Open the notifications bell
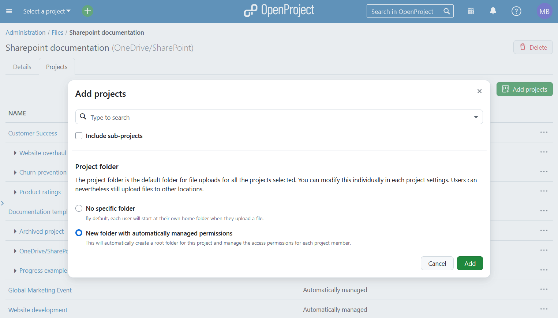This screenshot has height=318, width=558. click(493, 11)
